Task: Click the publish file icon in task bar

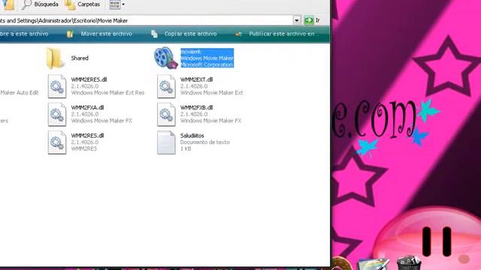Action: point(239,34)
